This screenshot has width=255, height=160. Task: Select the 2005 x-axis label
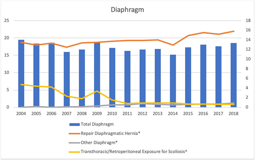point(36,113)
